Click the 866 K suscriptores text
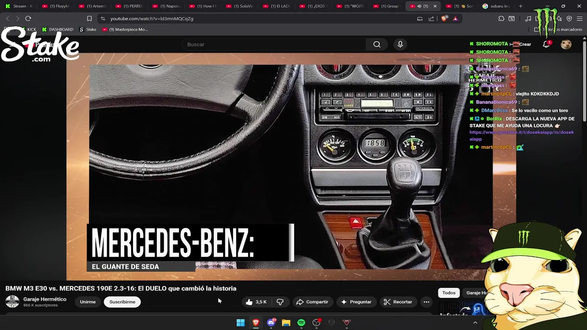This screenshot has width=587, height=330. point(40,305)
